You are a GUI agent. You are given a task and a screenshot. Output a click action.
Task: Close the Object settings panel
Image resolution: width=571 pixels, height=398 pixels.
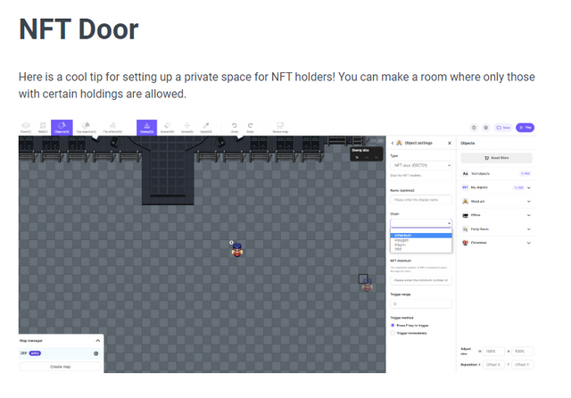449,143
